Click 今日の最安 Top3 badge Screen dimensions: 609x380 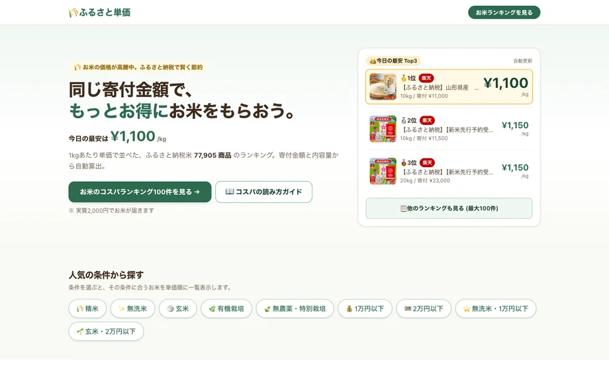tap(393, 61)
